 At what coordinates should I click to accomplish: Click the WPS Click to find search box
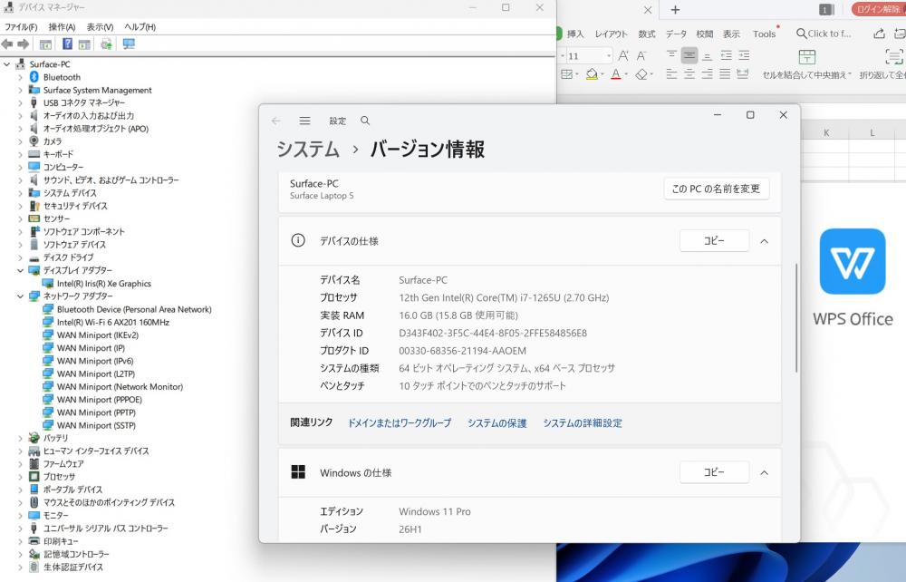(x=824, y=34)
